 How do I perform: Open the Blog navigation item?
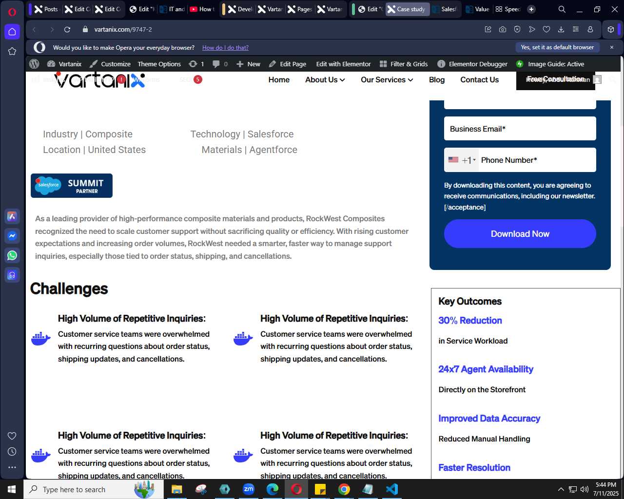click(x=437, y=80)
